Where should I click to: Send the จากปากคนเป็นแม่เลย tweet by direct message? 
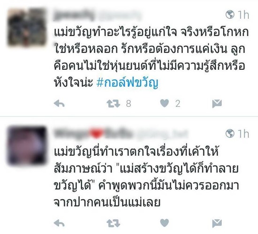tap(217, 223)
